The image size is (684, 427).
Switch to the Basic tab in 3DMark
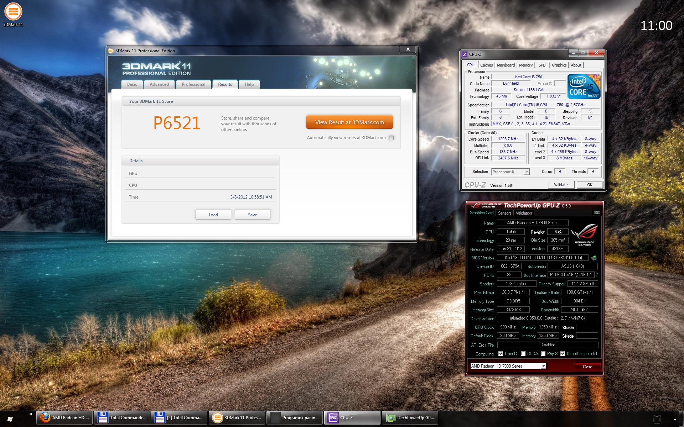point(132,84)
